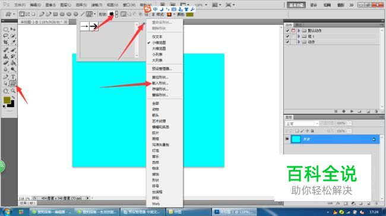This screenshot has height=216, width=386.
Task: Swap foreground and background colors icon
Action: click(13, 98)
